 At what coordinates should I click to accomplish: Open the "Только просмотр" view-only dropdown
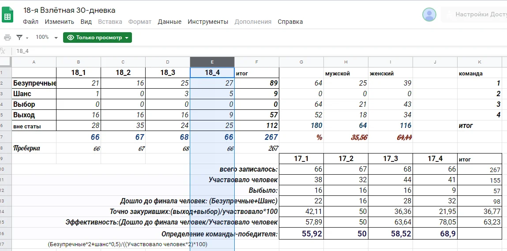[x=98, y=37]
